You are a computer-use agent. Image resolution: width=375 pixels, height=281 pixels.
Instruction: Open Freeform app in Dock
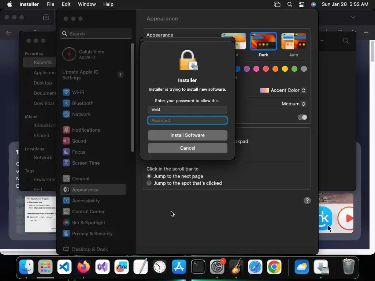click(122, 267)
